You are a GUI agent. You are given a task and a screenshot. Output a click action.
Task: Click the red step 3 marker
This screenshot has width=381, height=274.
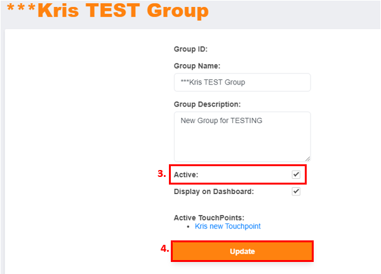[x=162, y=174]
